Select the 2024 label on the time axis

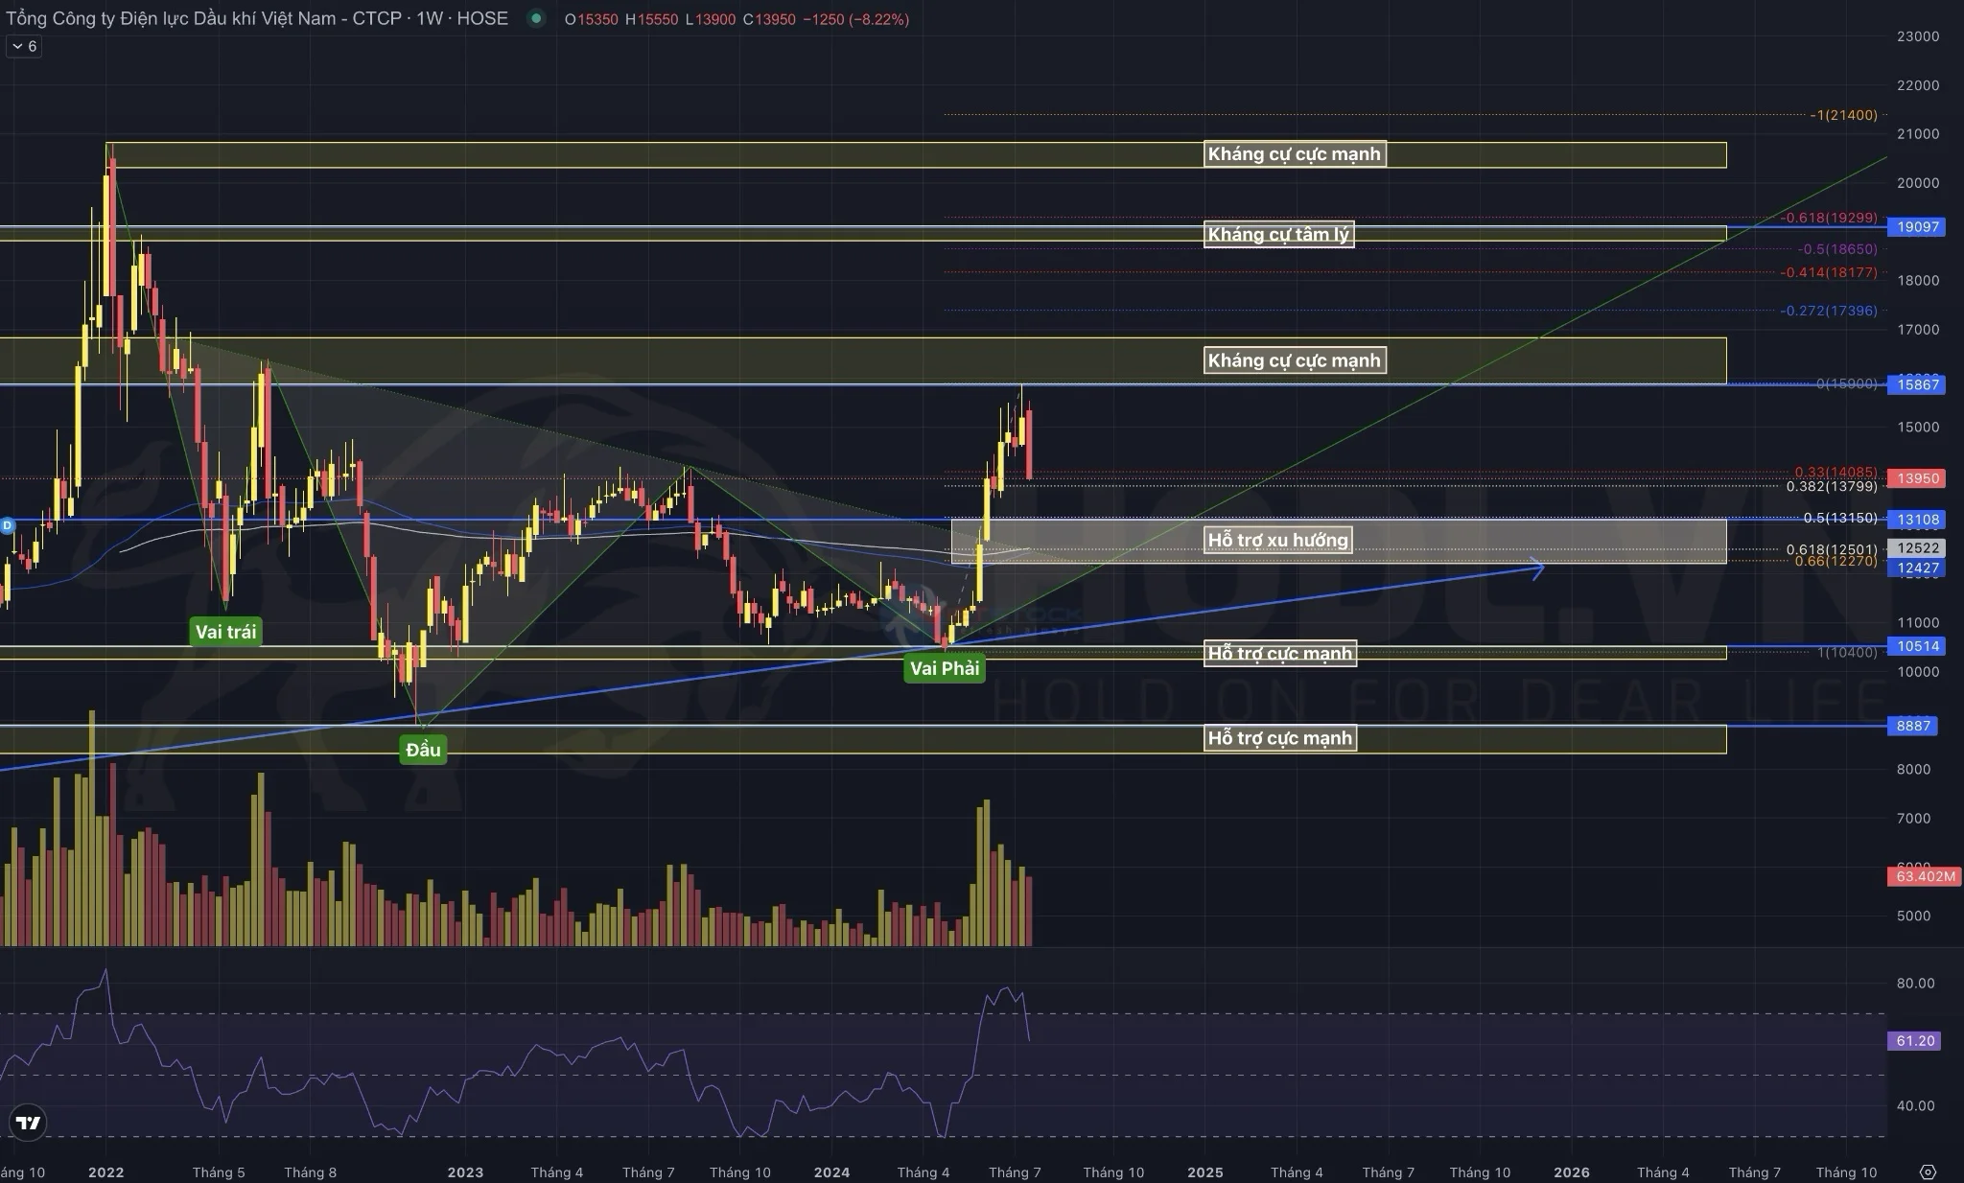click(x=832, y=1171)
